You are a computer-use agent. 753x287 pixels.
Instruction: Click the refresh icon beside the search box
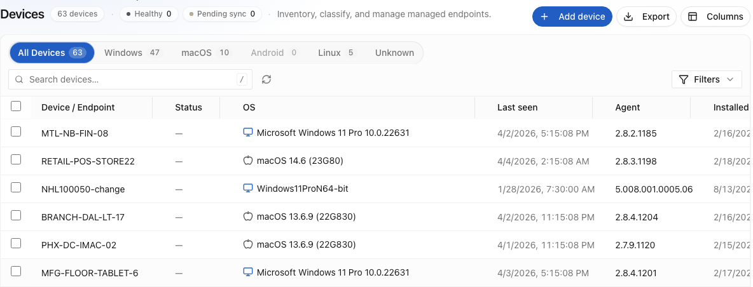tap(266, 79)
